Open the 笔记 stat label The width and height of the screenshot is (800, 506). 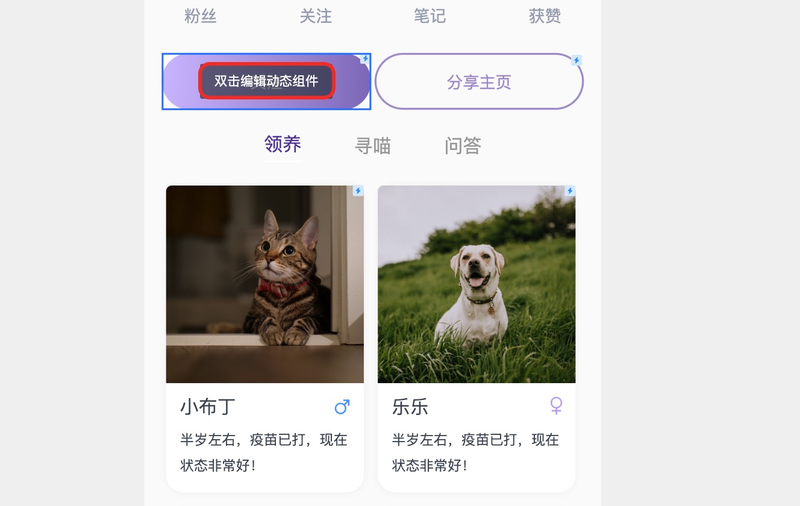[x=430, y=16]
